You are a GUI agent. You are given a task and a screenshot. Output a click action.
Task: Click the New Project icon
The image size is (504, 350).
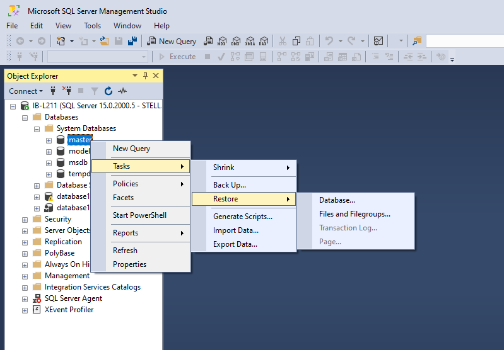pos(61,41)
